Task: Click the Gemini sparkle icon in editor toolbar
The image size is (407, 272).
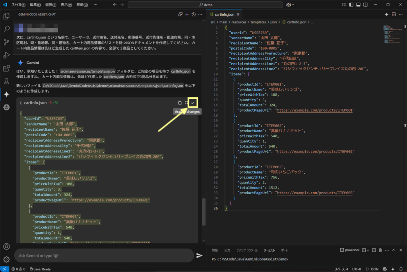Action: coord(386,15)
